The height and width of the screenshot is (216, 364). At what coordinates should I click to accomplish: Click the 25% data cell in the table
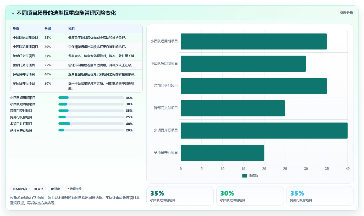pos(48,65)
